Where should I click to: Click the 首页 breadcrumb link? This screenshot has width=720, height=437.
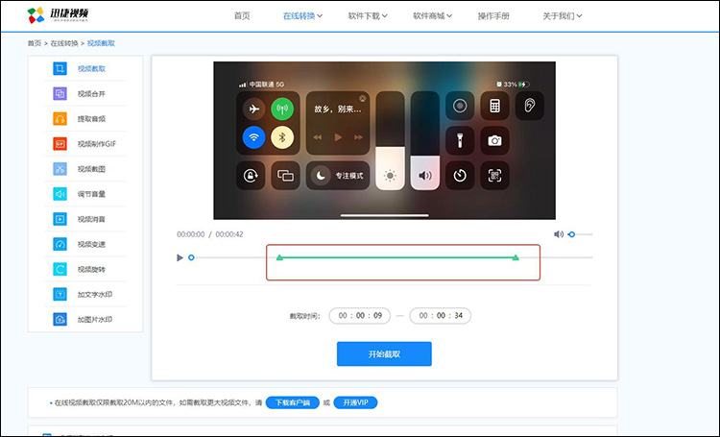(x=34, y=43)
